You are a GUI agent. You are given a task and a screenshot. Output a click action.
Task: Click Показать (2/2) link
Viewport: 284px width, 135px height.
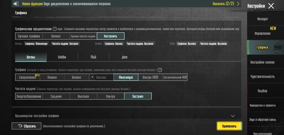(x=223, y=4)
